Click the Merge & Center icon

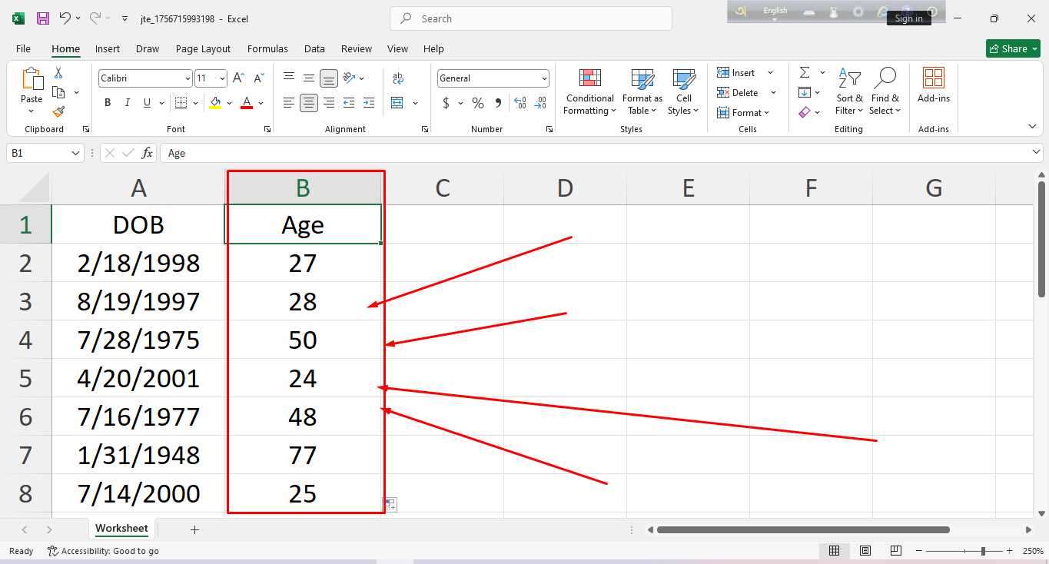coord(397,103)
